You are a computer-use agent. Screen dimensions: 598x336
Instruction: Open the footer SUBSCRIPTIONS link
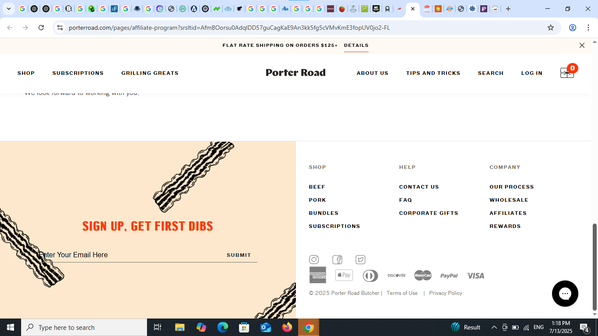334,226
